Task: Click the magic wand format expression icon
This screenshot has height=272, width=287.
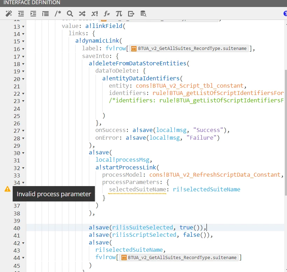Action: (x=9, y=14)
